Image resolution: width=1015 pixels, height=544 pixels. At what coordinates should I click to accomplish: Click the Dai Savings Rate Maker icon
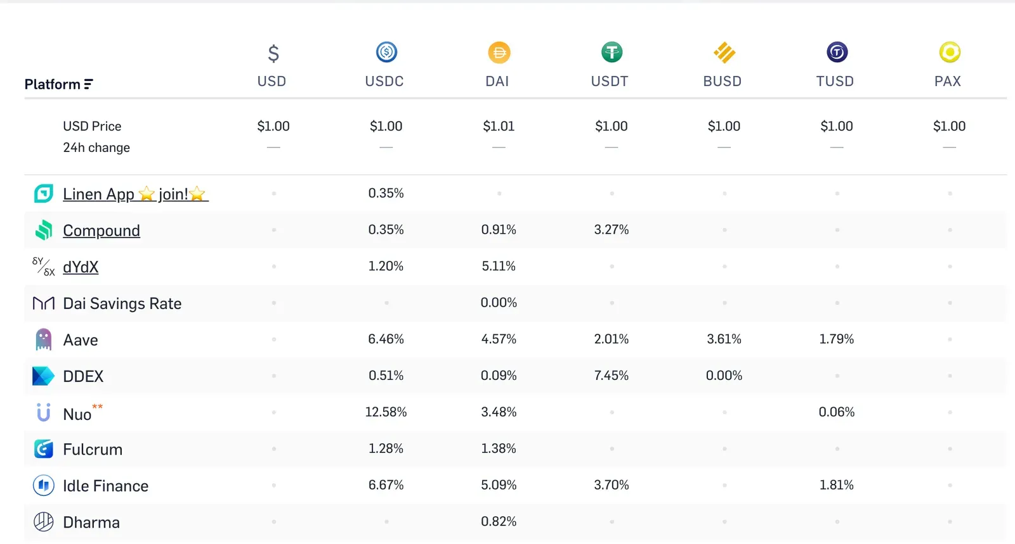[43, 303]
